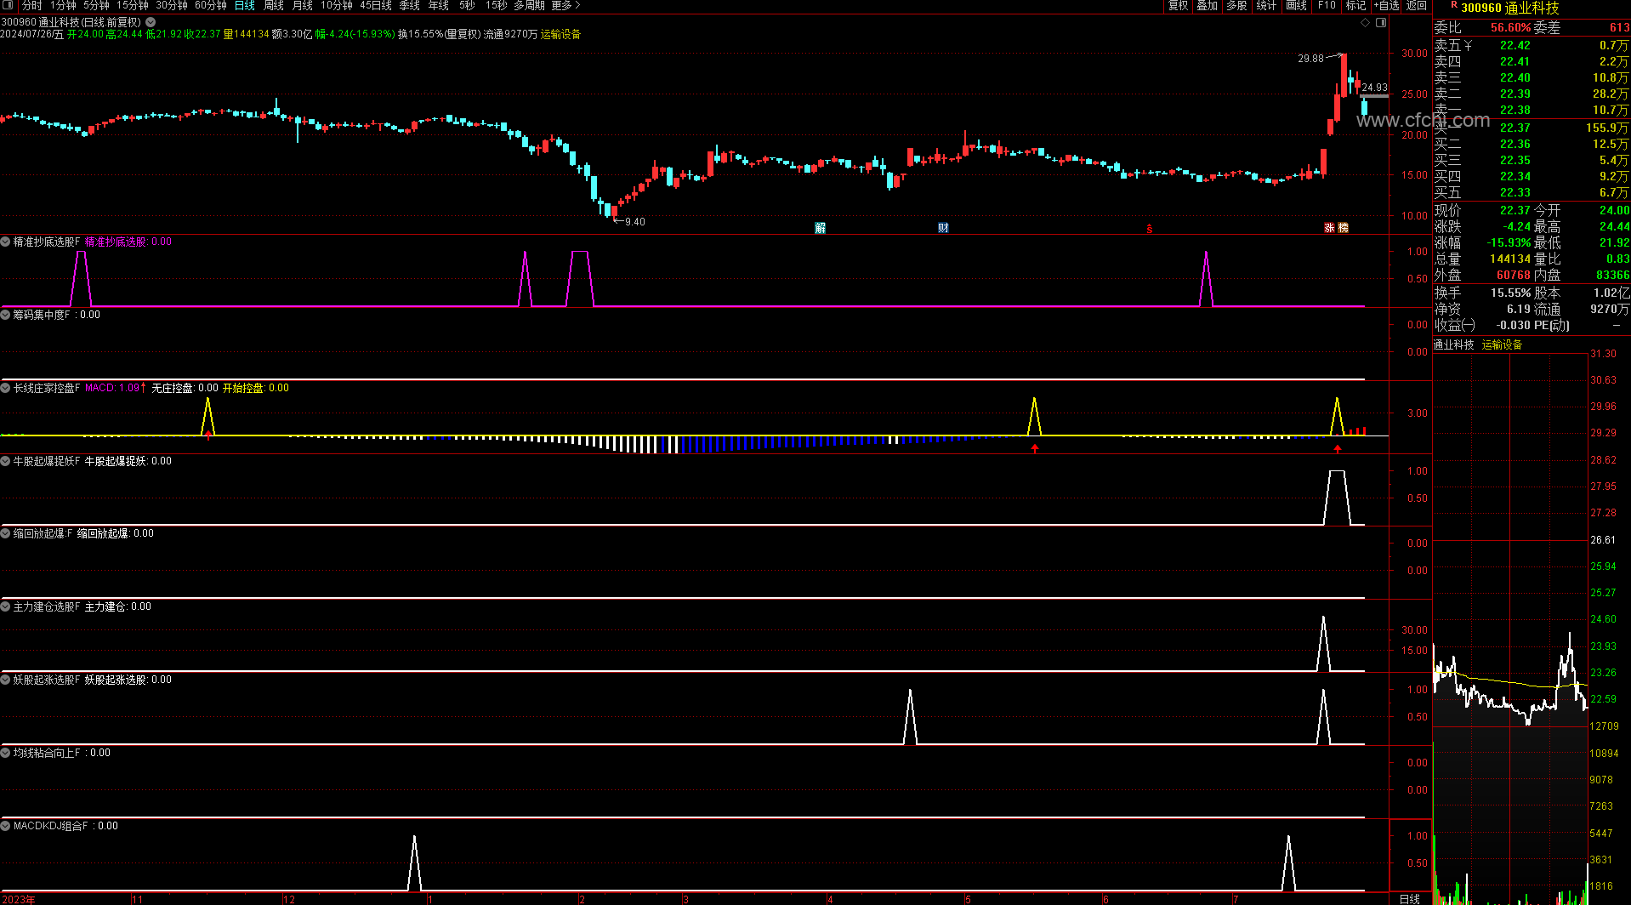
Task: Add stock with +自选 button
Action: (1386, 6)
